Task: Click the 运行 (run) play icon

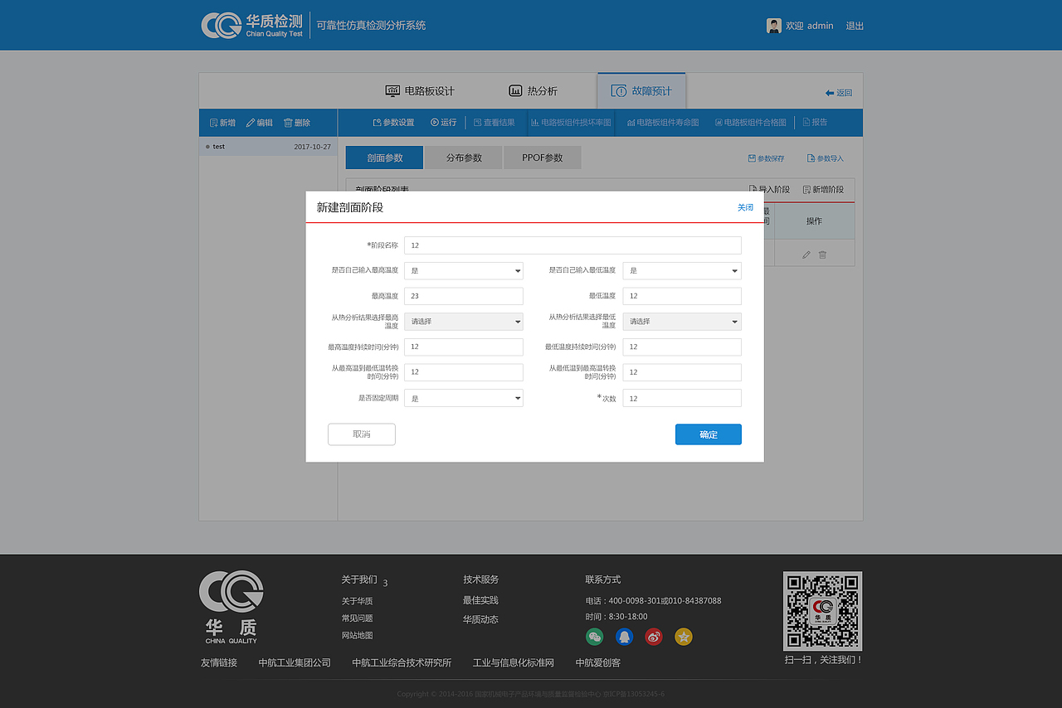Action: [x=435, y=123]
